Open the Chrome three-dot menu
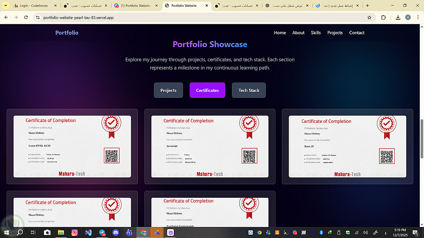 tap(418, 17)
